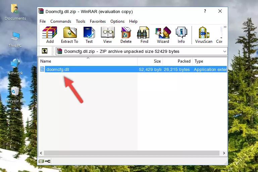Viewport: 258px width, 172px height.
Task: Select the doomcfg.dll file row
Action: tap(133, 69)
